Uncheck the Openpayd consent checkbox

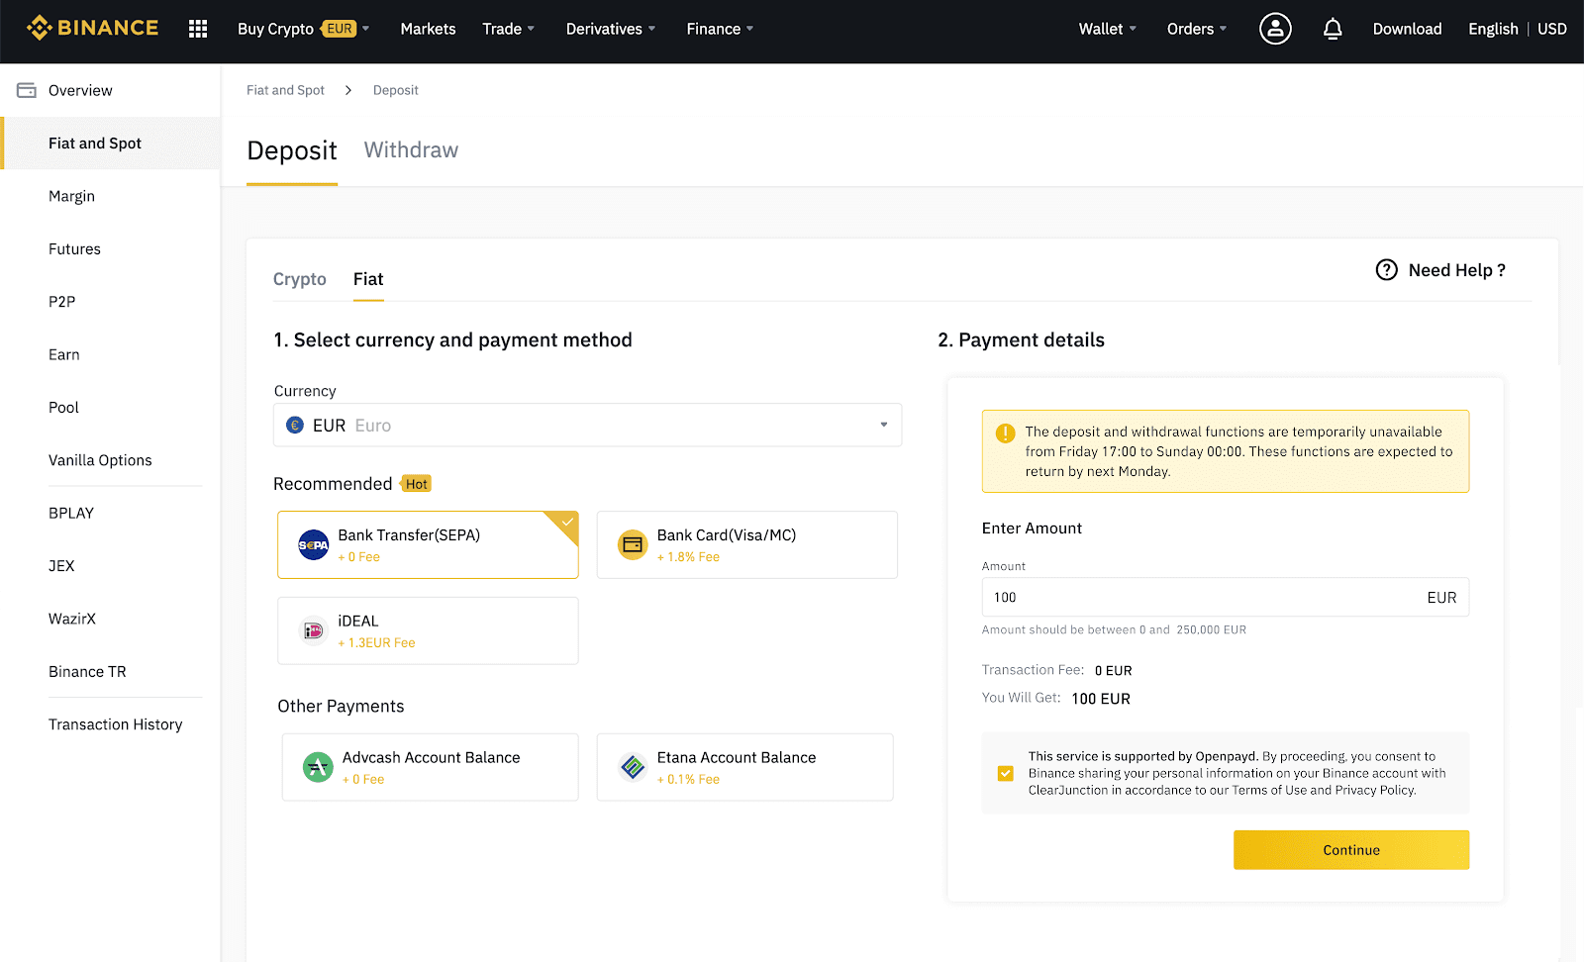1006,773
